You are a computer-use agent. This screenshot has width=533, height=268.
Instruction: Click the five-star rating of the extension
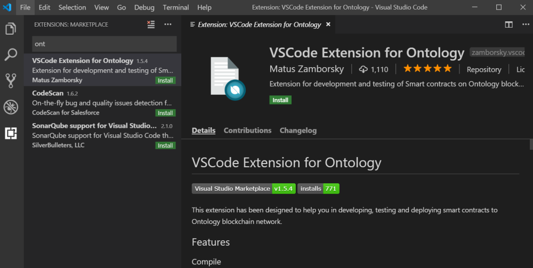(427, 69)
